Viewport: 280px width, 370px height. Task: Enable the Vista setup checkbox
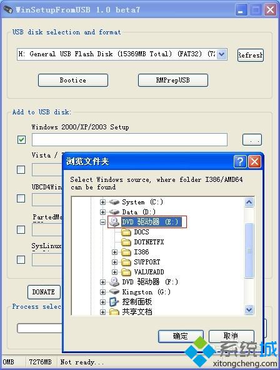click(21, 169)
